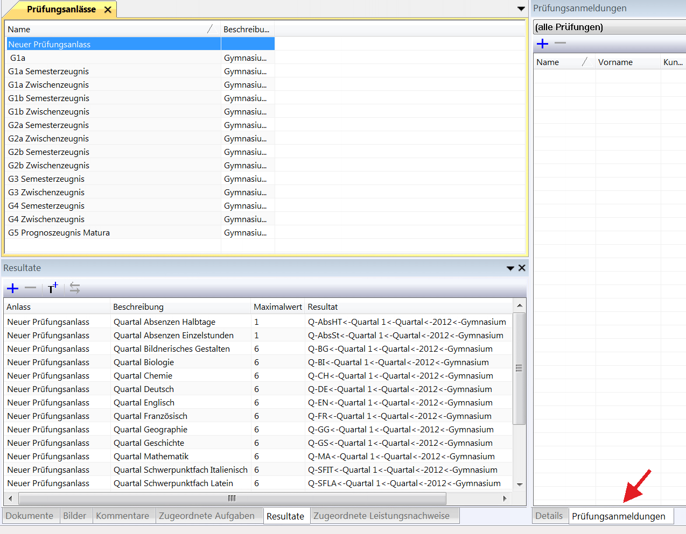Close the Prüfungsanlässe tab
The height and width of the screenshot is (534, 686).
point(108,10)
